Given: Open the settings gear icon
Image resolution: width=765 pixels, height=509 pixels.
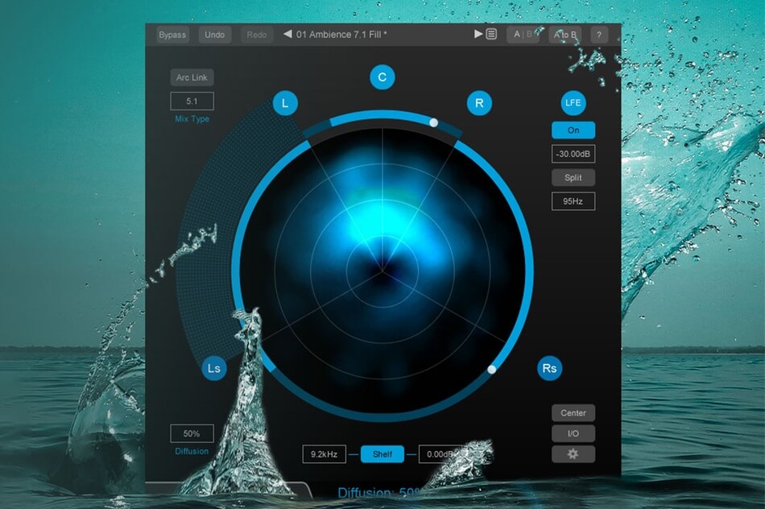Looking at the screenshot, I should (x=573, y=454).
